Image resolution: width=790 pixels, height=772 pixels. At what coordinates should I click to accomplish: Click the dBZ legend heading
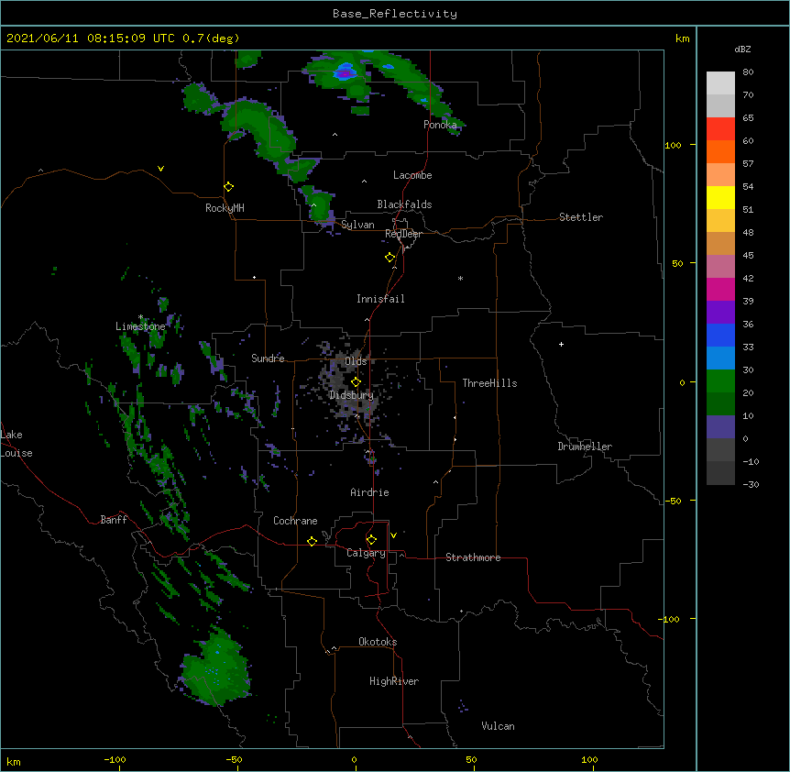tap(742, 49)
